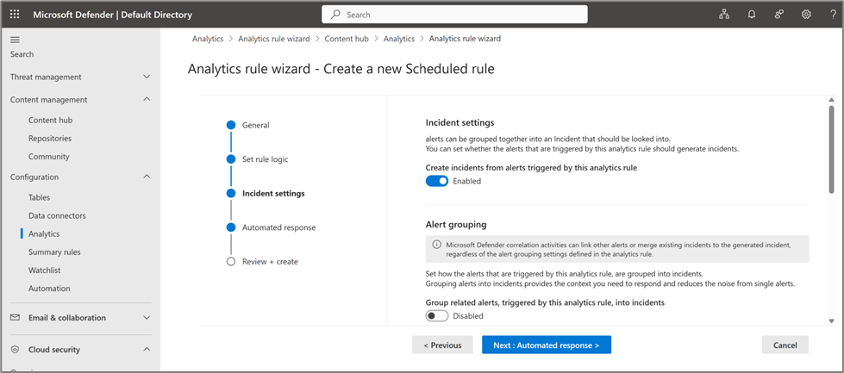Click the Cancel button

pos(785,345)
